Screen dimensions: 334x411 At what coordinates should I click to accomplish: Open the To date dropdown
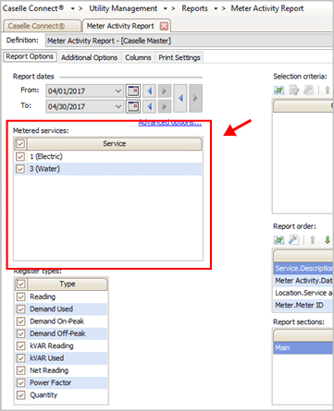(118, 106)
